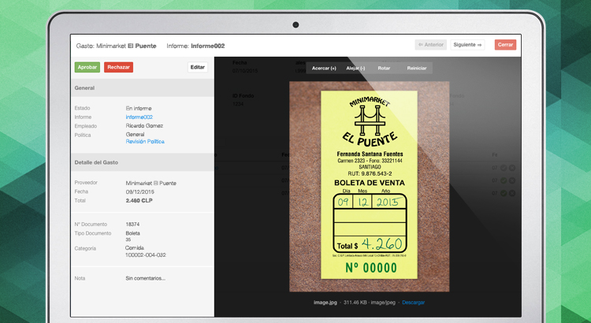The image size is (591, 323).
Task: Select the General section header
Action: click(142, 88)
